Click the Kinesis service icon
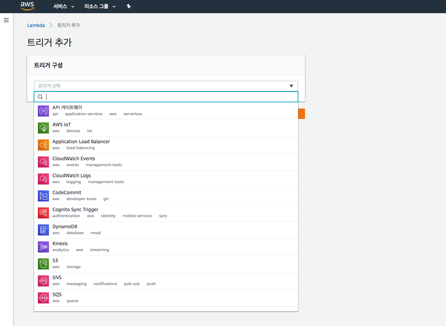446x326 pixels. [43, 247]
